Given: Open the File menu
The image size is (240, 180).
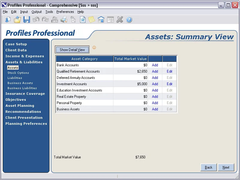Looking at the screenshot, I should pos(5,12).
